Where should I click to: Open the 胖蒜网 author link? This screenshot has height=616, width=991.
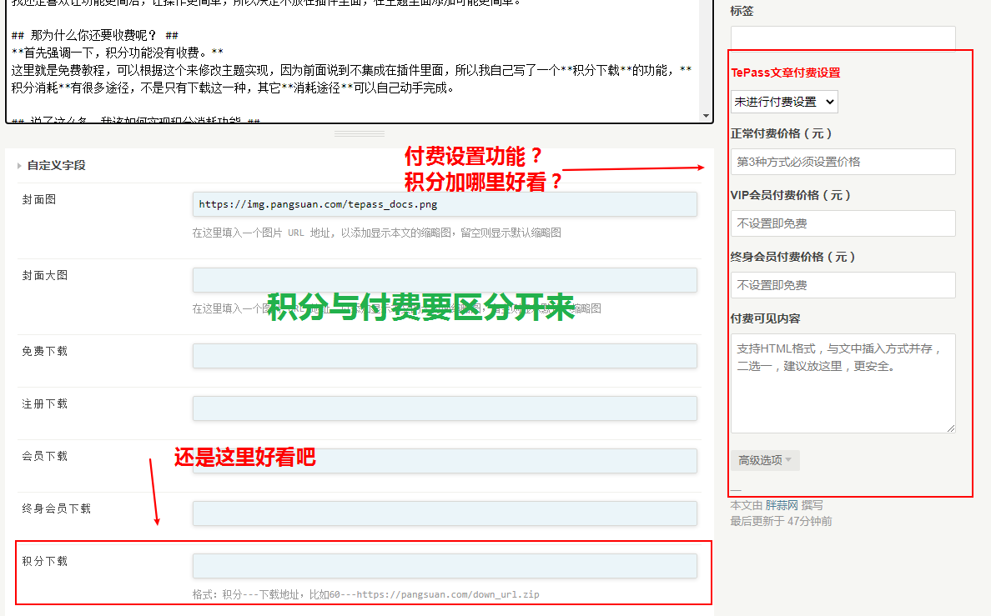[x=782, y=505]
